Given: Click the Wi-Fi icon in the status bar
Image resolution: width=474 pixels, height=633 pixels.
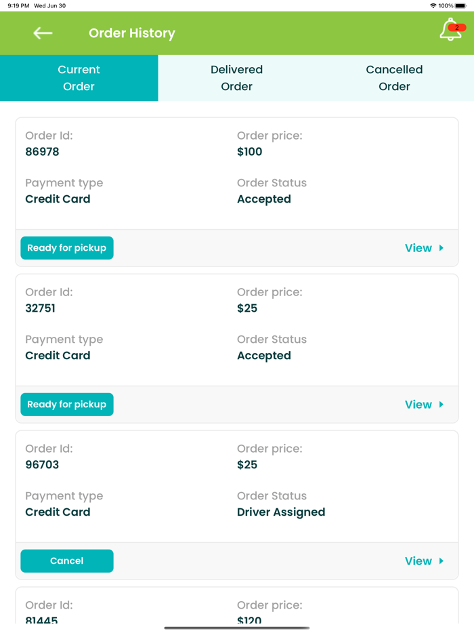Looking at the screenshot, I should click(434, 5).
